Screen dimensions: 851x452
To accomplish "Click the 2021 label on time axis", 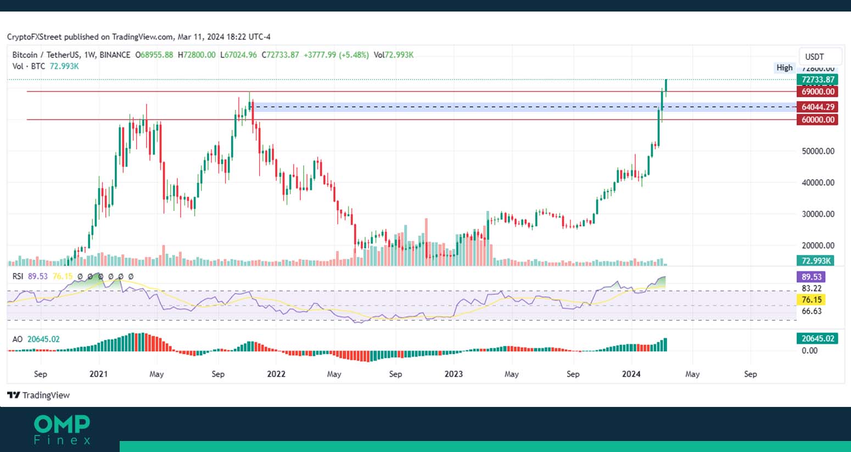I will (98, 374).
